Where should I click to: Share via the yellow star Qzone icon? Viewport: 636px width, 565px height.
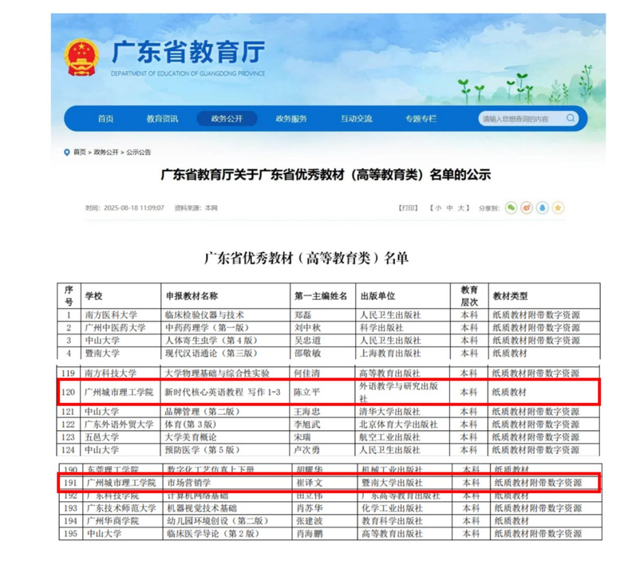click(x=558, y=207)
